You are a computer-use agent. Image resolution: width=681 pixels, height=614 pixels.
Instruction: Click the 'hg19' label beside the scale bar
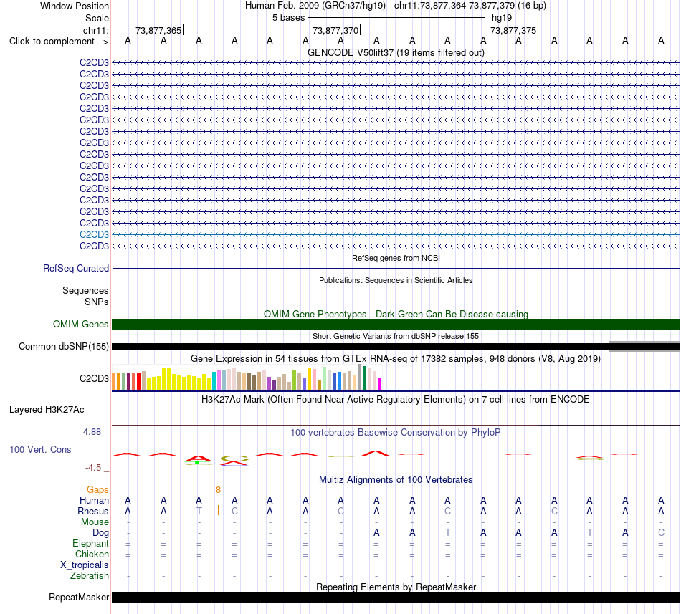[x=502, y=18]
